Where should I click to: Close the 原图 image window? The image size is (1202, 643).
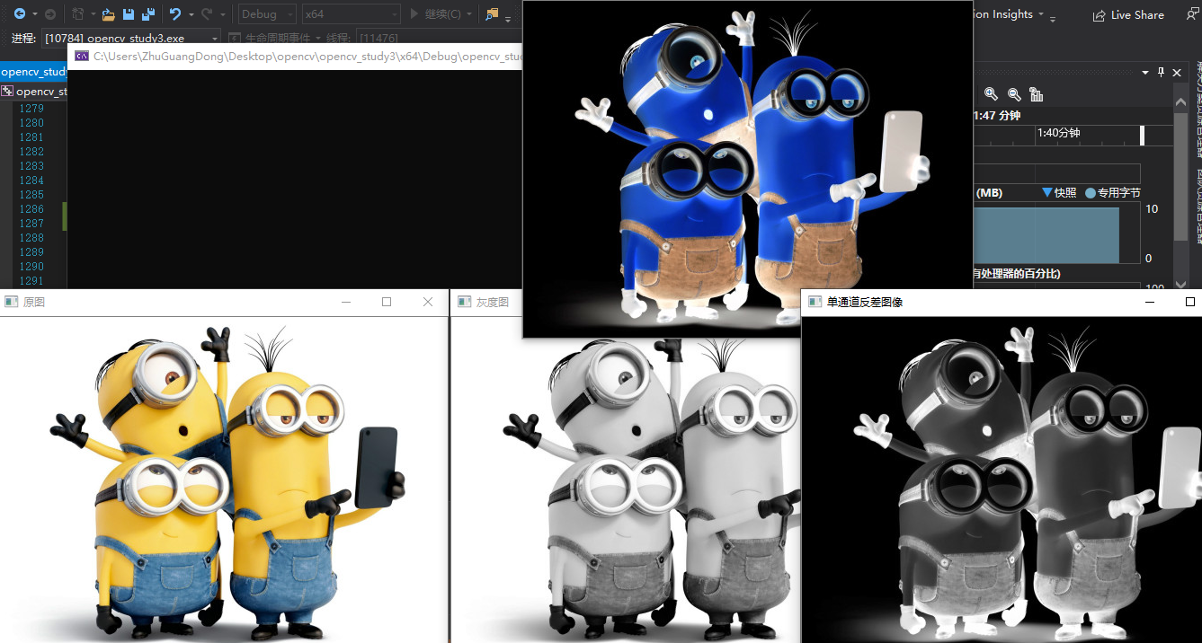[x=428, y=303]
